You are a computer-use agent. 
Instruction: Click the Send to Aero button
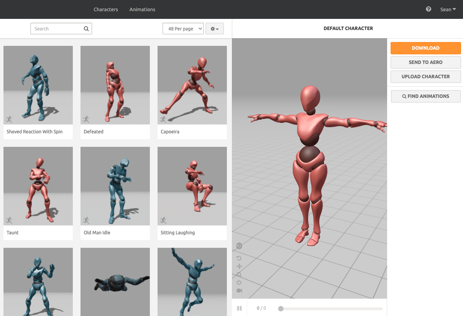(426, 62)
